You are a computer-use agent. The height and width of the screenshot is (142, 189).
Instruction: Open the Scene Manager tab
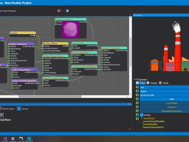8,11
